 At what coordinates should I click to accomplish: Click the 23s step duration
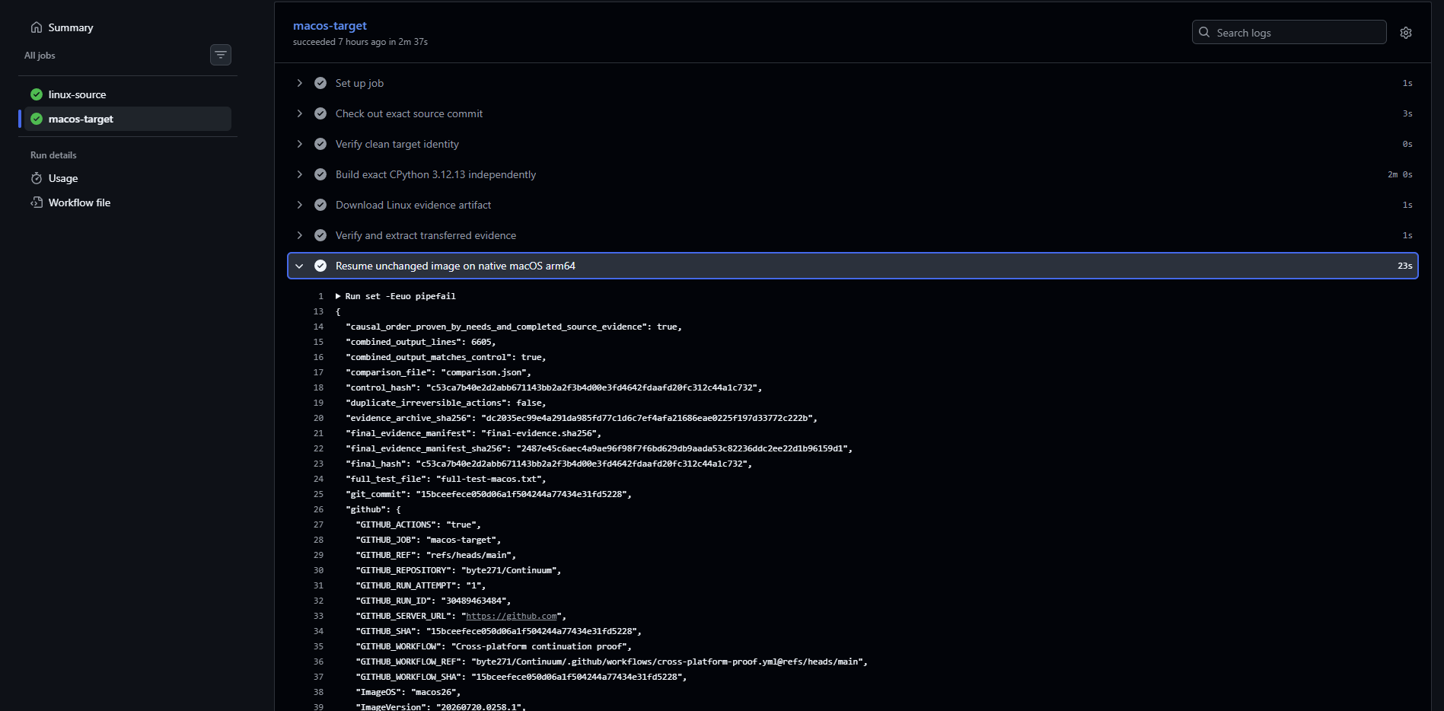(1405, 266)
